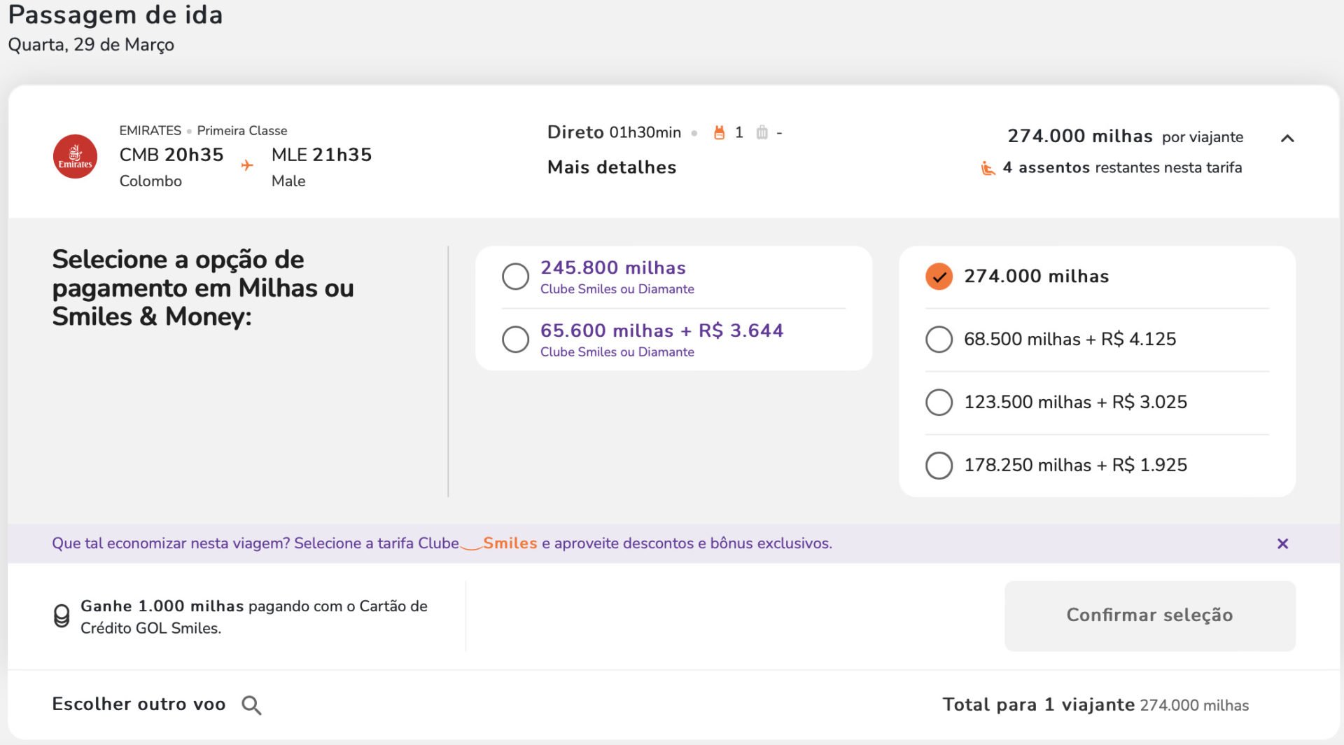Screen dimensions: 1344x745
Task: Confirm selection with Confirmar seleção button
Action: pyautogui.click(x=1149, y=615)
